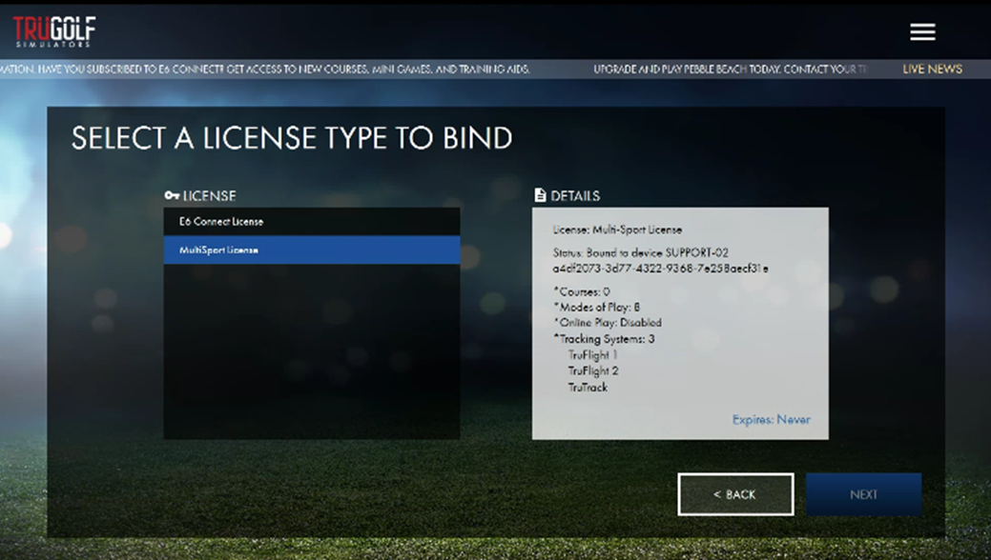Image resolution: width=991 pixels, height=560 pixels.
Task: Click the 'LICENSE' panel heading text
Action: (x=209, y=196)
